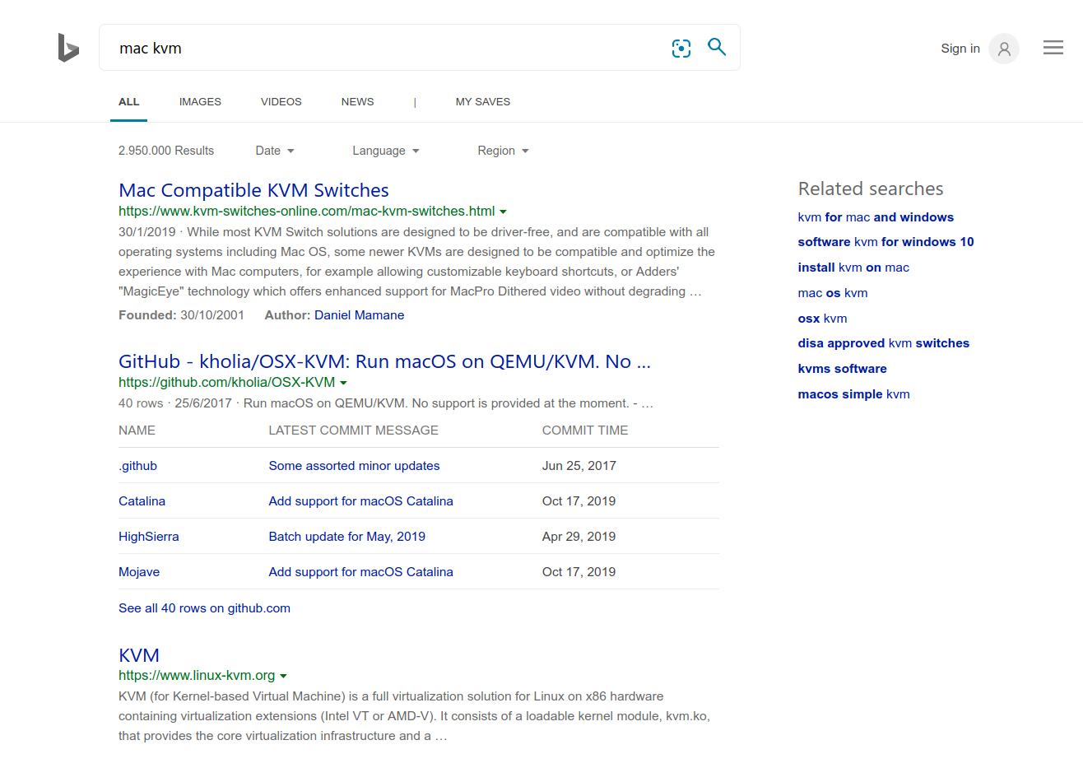Open the Mojave folder link
This screenshot has height=768, width=1083.
tap(139, 572)
